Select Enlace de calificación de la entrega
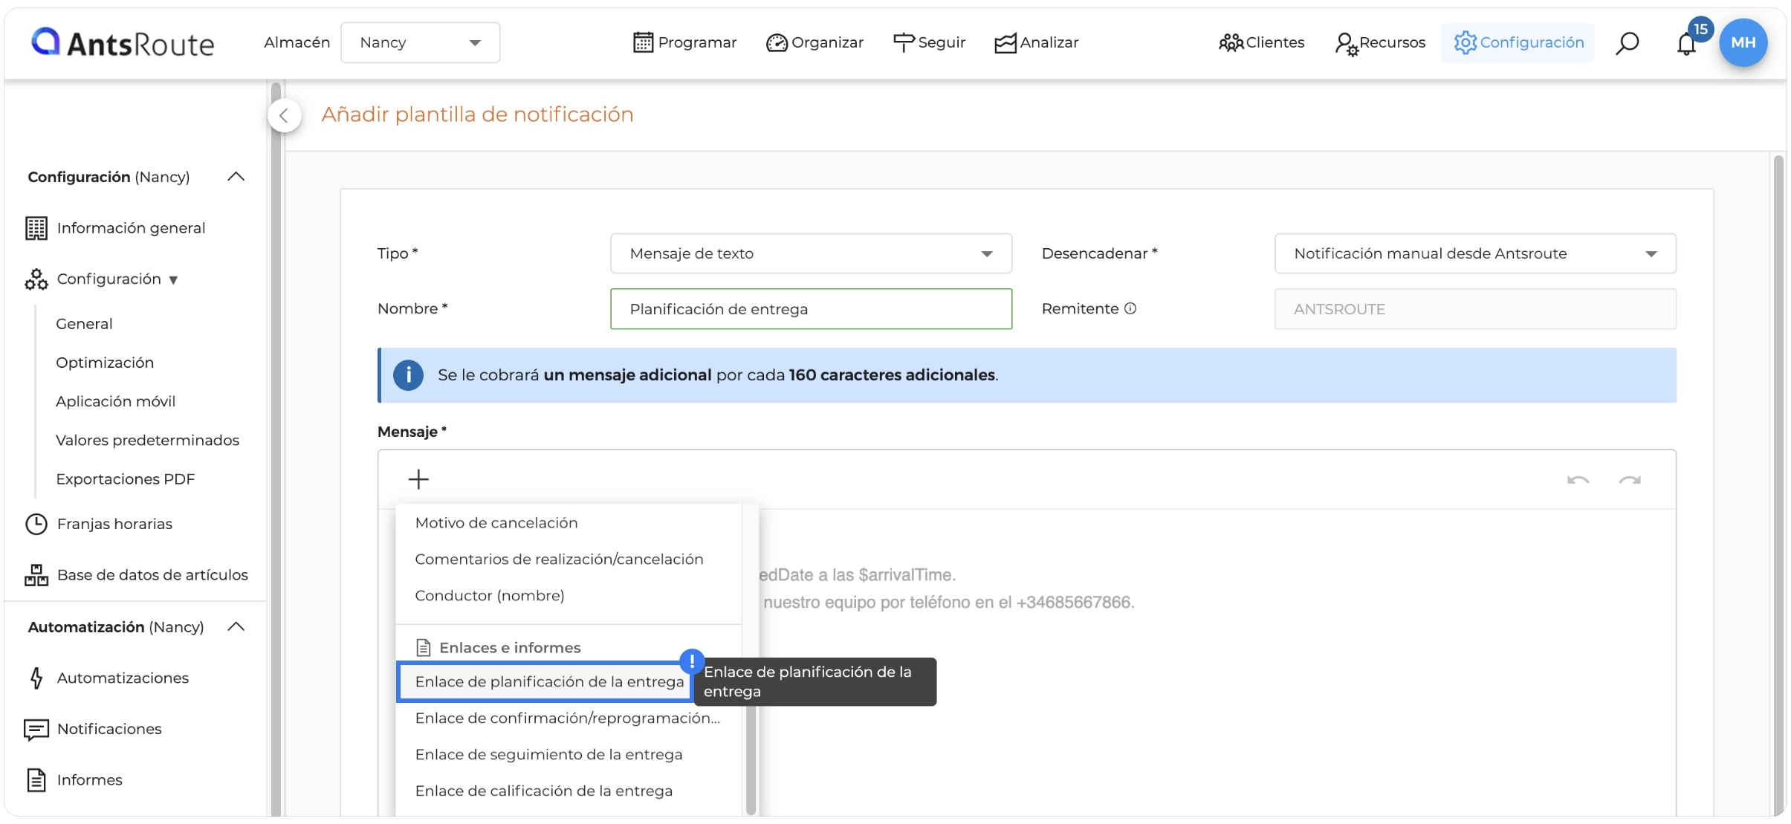The width and height of the screenshot is (1791, 824). point(569,791)
